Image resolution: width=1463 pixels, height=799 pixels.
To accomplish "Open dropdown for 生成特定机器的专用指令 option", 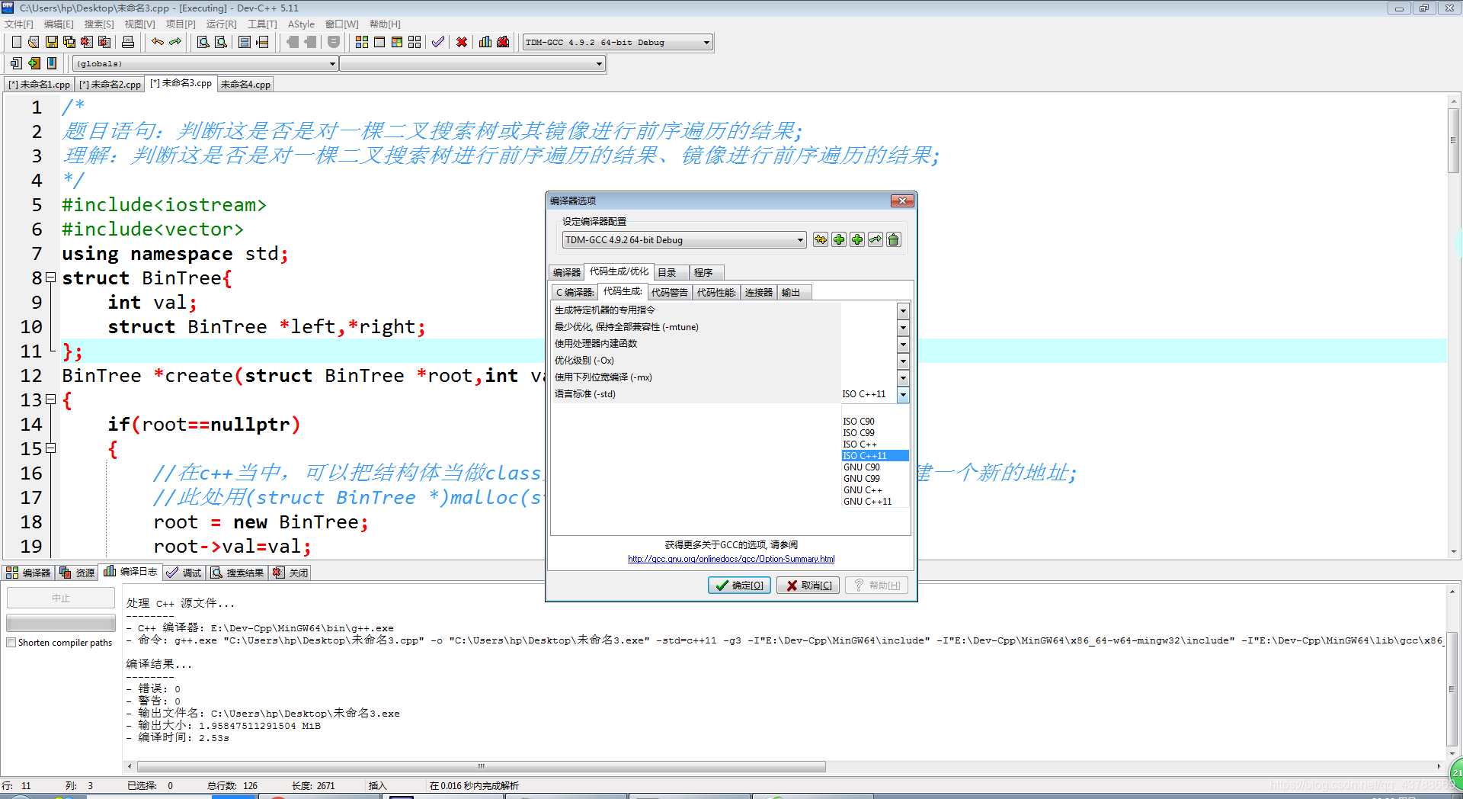I will (x=903, y=310).
